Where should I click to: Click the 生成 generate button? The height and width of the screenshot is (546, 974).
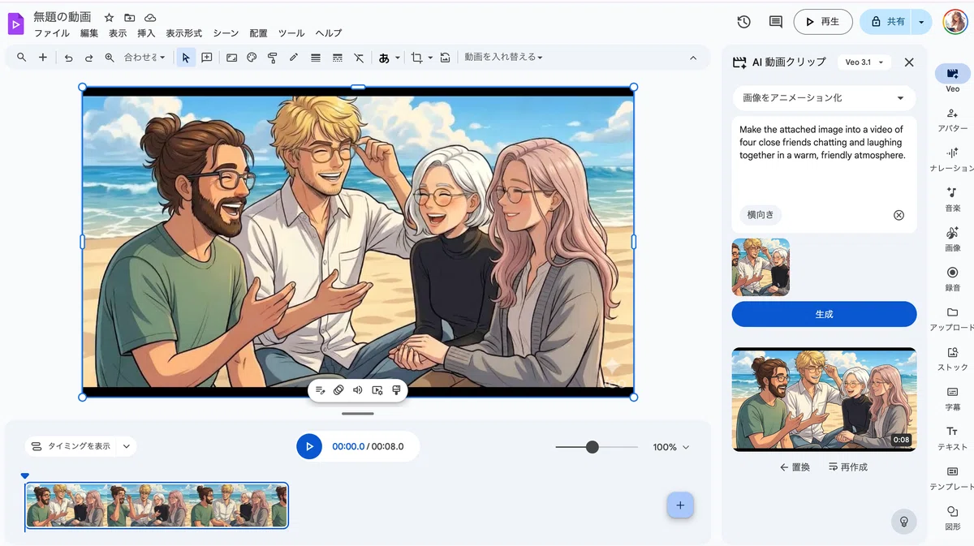[x=824, y=314]
